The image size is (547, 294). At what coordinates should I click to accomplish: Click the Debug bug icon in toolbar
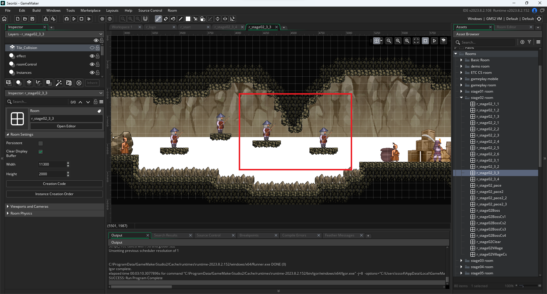pos(66,19)
